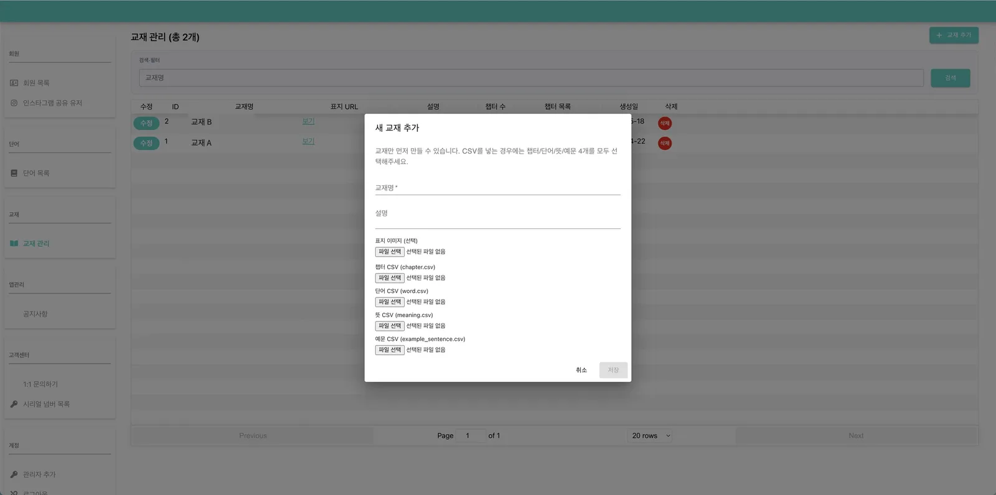Click the Previous pagination button
This screenshot has width=996, height=495.
[x=253, y=436]
